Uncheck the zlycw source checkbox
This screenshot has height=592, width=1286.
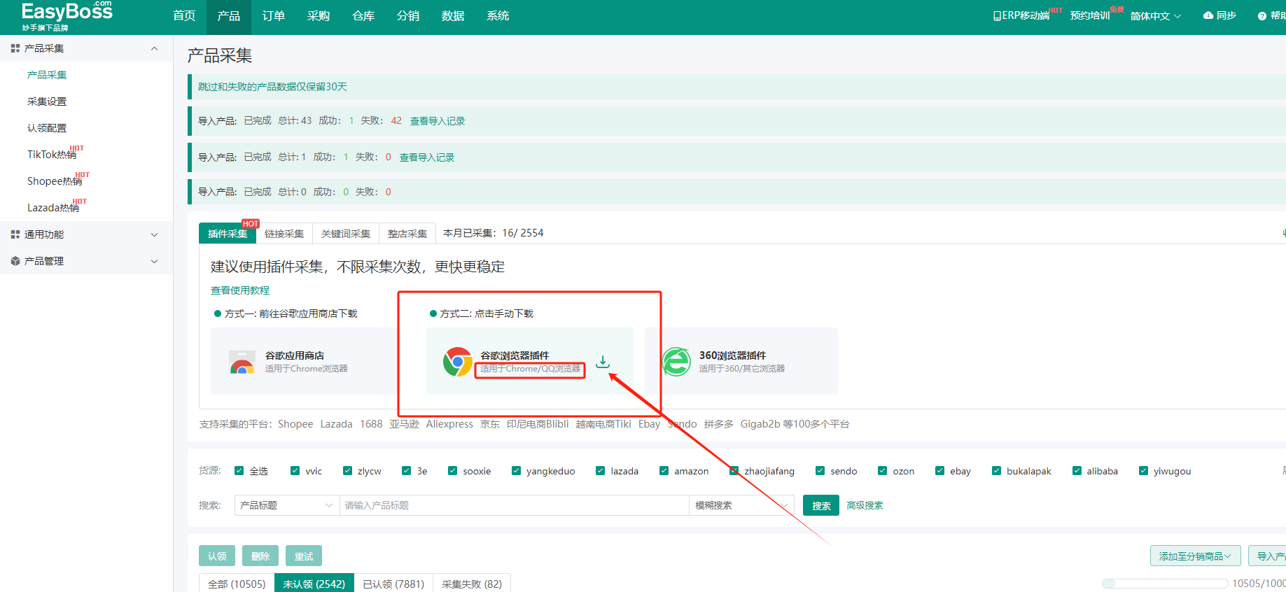coord(348,471)
